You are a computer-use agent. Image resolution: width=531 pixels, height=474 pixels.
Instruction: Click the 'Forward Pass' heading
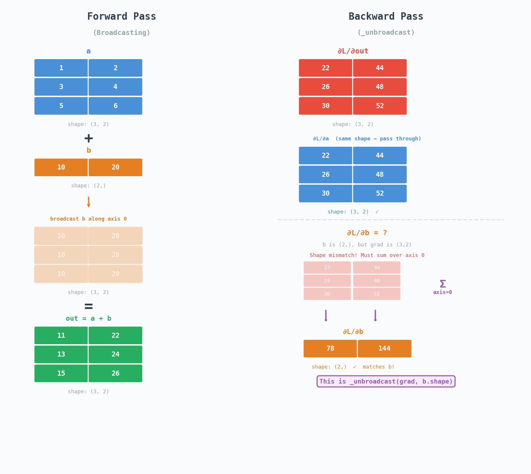122,16
